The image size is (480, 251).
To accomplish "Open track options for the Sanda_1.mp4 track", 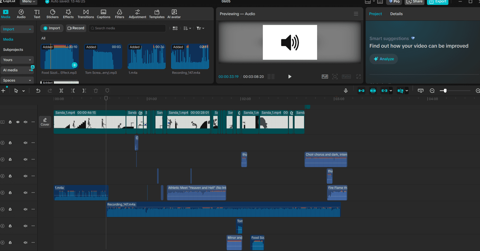I will [33, 122].
